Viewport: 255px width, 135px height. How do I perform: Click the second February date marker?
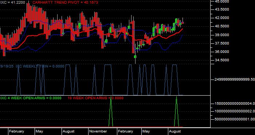[x=125, y=131]
